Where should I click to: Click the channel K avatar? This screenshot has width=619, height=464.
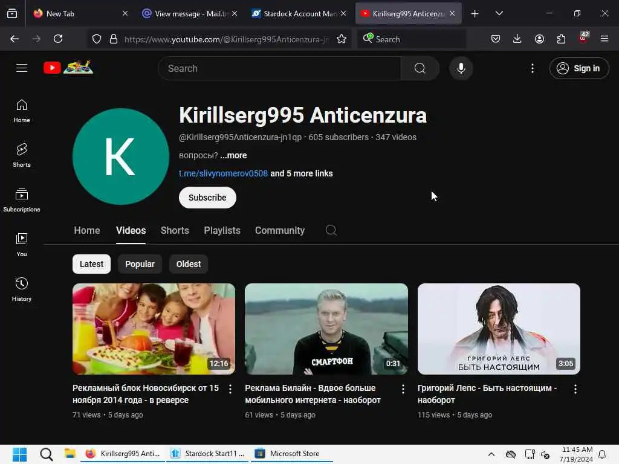click(x=121, y=156)
